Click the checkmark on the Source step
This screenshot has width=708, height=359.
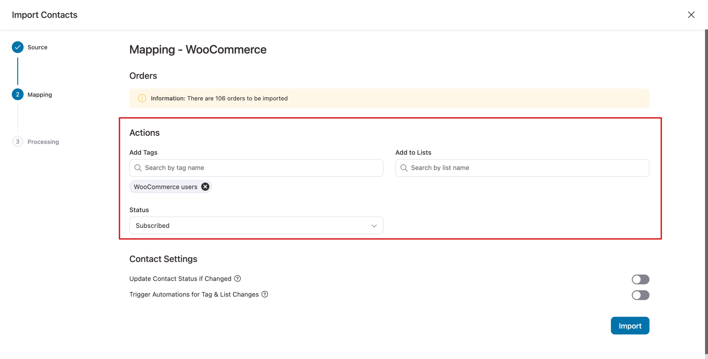[18, 47]
